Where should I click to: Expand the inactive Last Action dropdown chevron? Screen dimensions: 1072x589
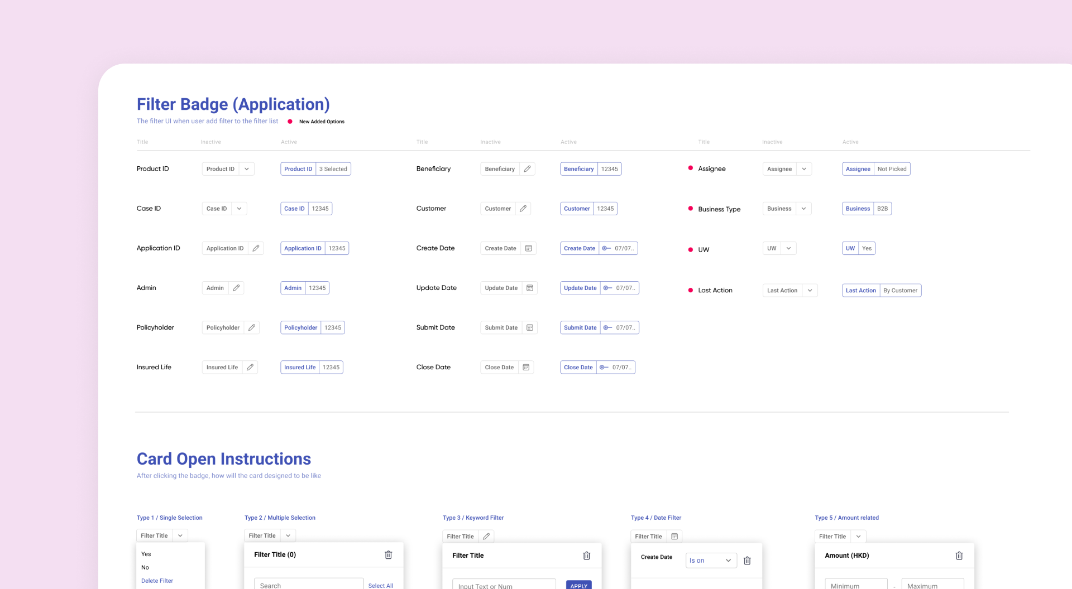[x=810, y=290]
